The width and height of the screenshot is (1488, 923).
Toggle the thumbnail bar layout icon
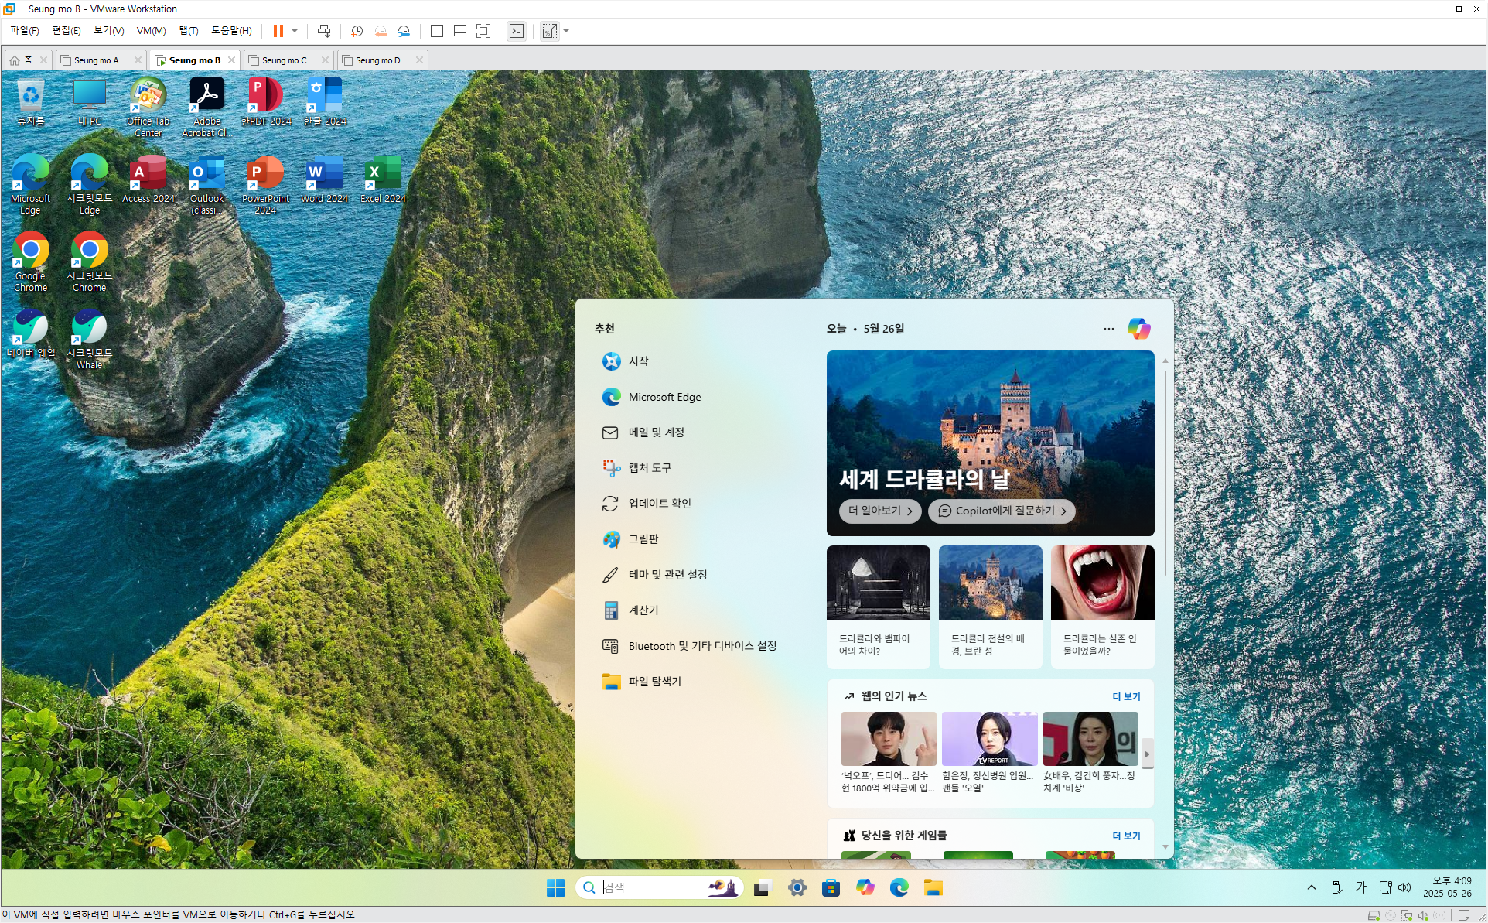460,31
